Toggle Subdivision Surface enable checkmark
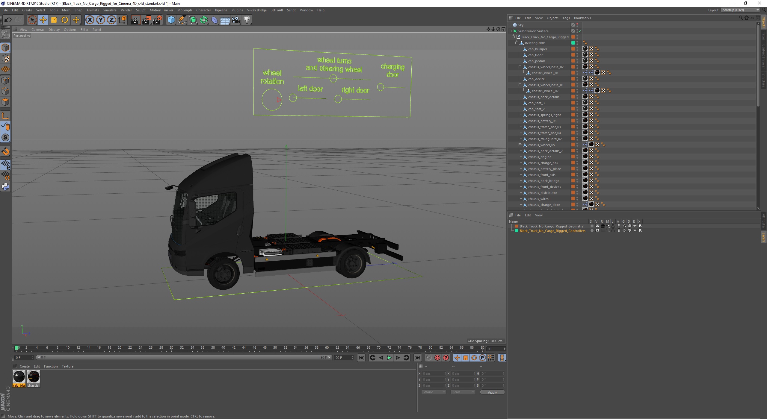This screenshot has width=767, height=419. click(580, 31)
